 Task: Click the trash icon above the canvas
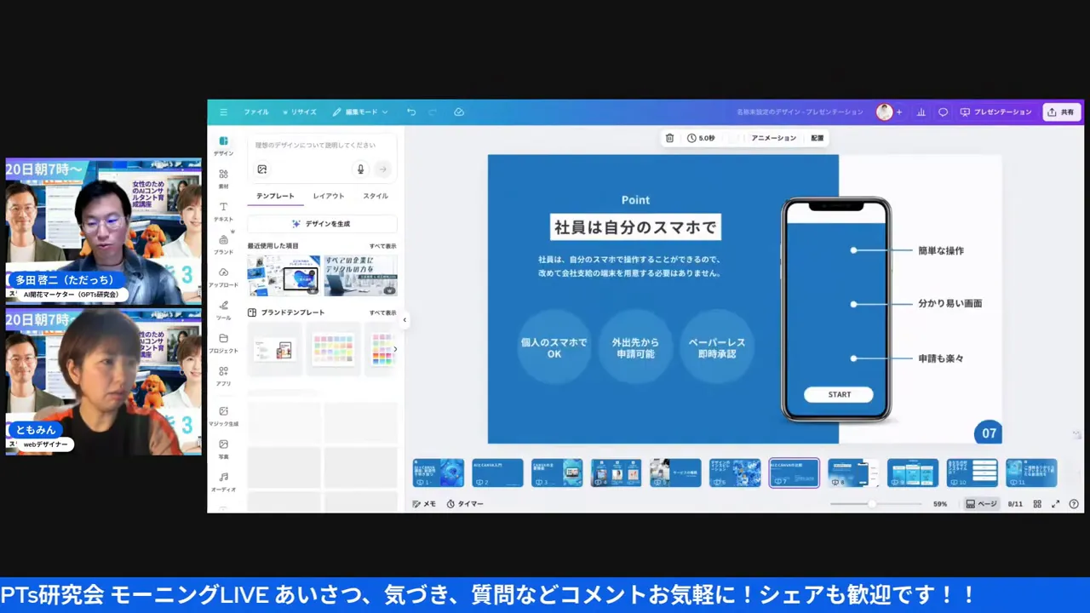pos(669,137)
